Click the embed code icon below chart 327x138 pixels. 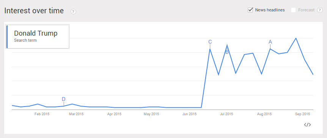307,125
